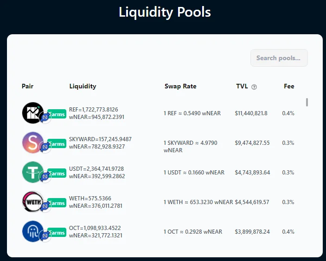Image resolution: width=326 pixels, height=261 pixels.
Task: Open the TVL help question-mark icon
Action: tap(254, 87)
